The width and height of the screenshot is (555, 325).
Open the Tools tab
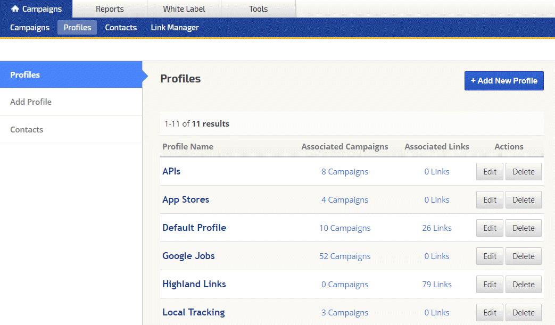click(x=258, y=9)
